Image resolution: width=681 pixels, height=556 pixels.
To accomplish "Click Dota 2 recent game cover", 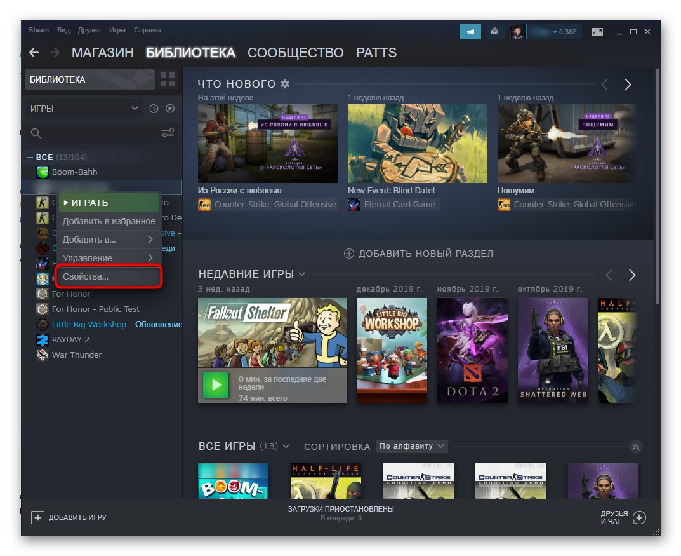I will coord(472,350).
